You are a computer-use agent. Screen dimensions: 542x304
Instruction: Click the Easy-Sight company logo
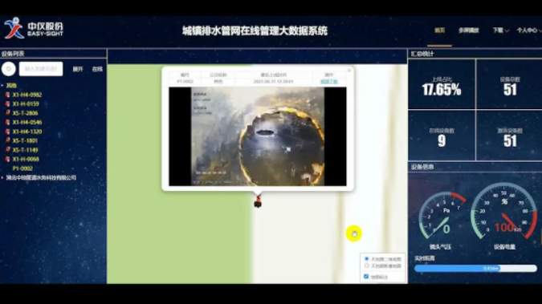pyautogui.click(x=34, y=28)
